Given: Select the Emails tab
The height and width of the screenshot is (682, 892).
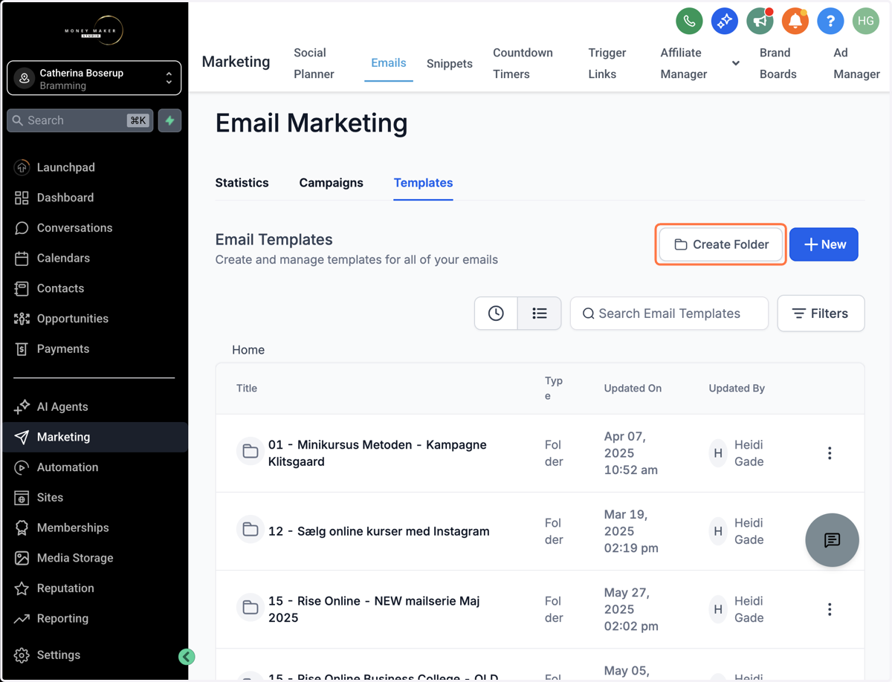Looking at the screenshot, I should pyautogui.click(x=389, y=63).
